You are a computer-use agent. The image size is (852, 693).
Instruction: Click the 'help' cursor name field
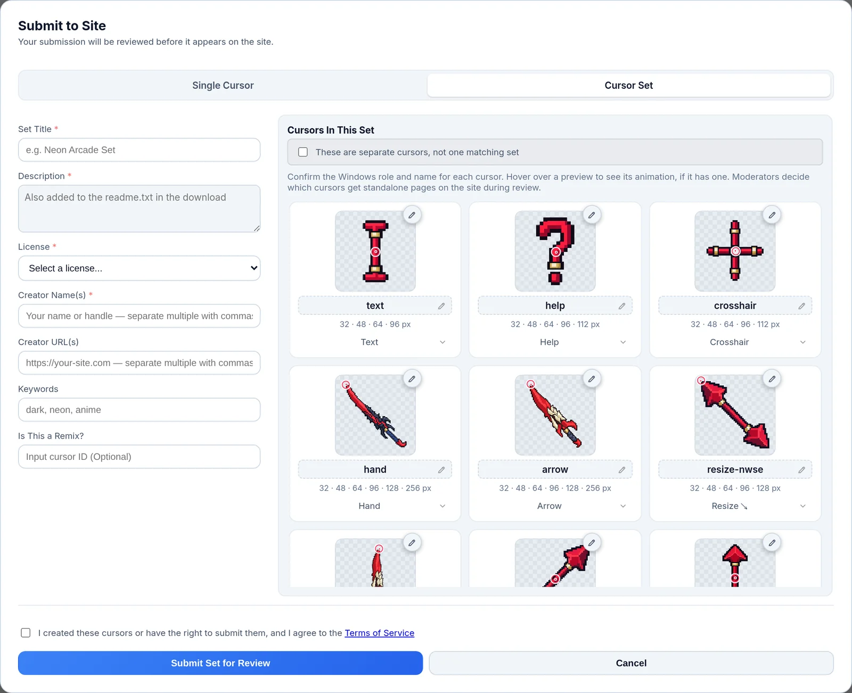tap(555, 306)
